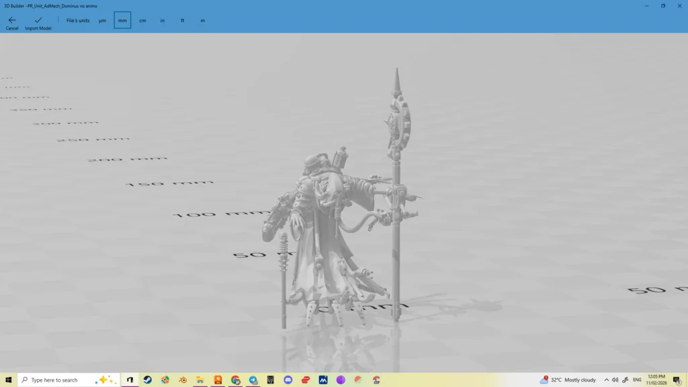Open Steam from the taskbar
The image size is (688, 387).
tap(148, 380)
